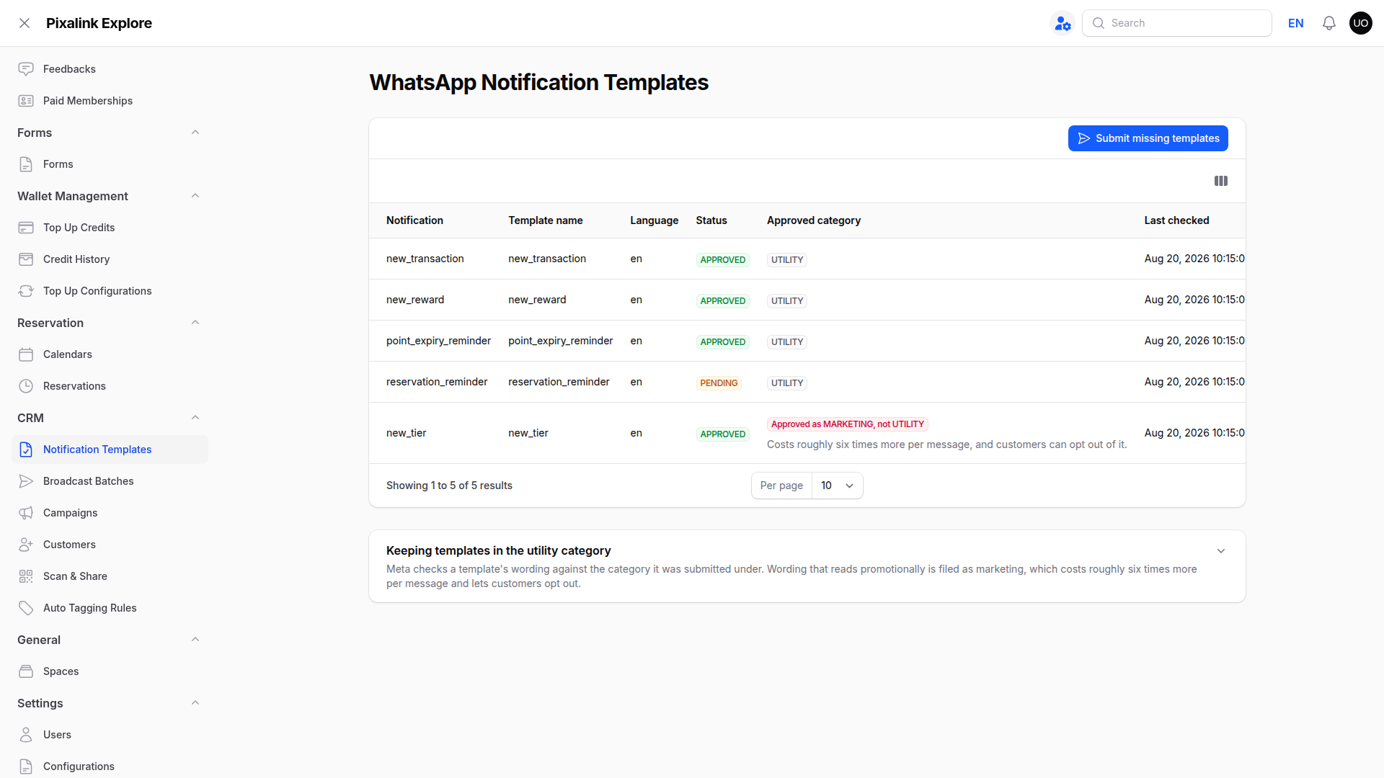This screenshot has height=778, width=1384.
Task: Open the Forms menu item
Action: (x=110, y=164)
